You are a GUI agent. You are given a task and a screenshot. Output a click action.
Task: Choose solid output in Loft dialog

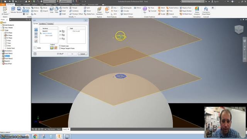pos(52,48)
